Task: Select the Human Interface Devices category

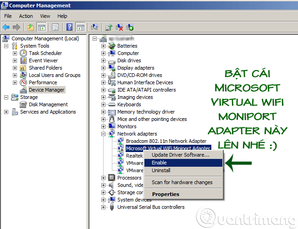Action: (145, 82)
